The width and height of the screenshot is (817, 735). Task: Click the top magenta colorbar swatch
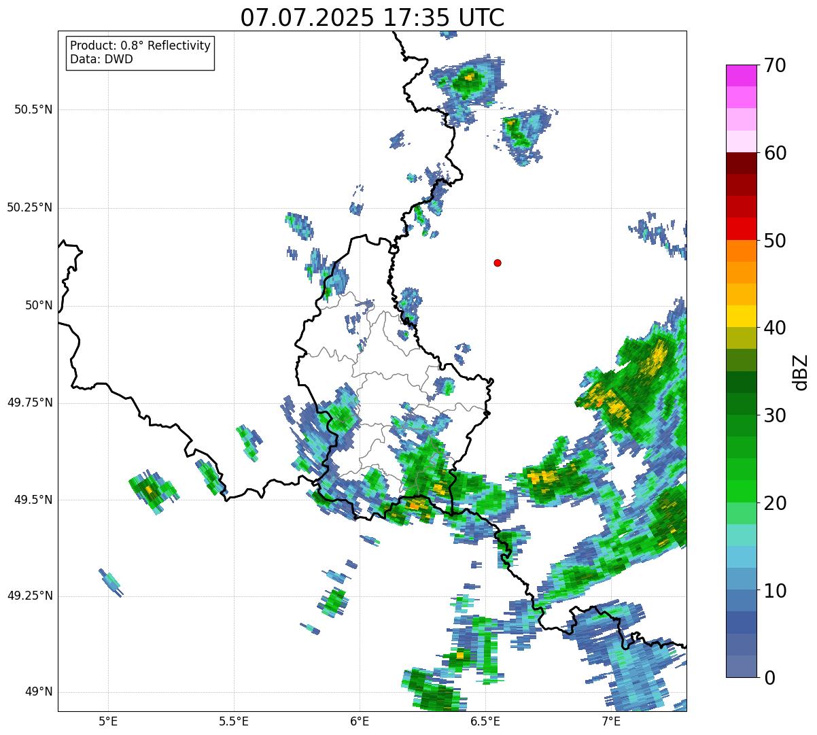pyautogui.click(x=741, y=75)
